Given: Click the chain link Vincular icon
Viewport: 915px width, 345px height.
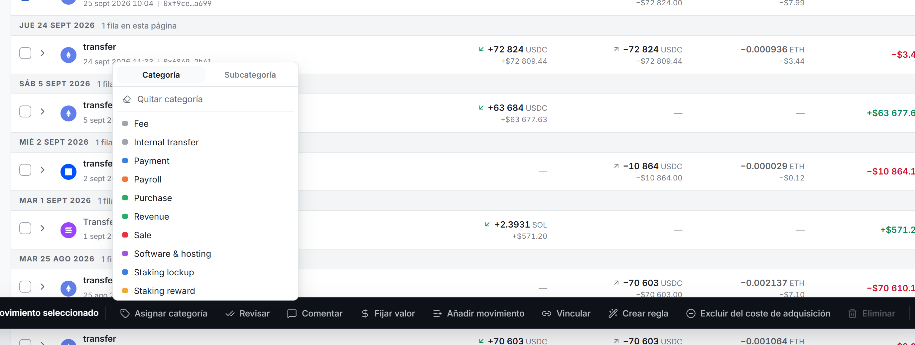Looking at the screenshot, I should click(x=546, y=313).
